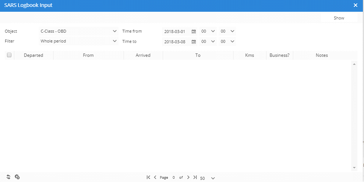This screenshot has height=182, width=364.
Task: Go to the next page
Action: [x=188, y=177]
